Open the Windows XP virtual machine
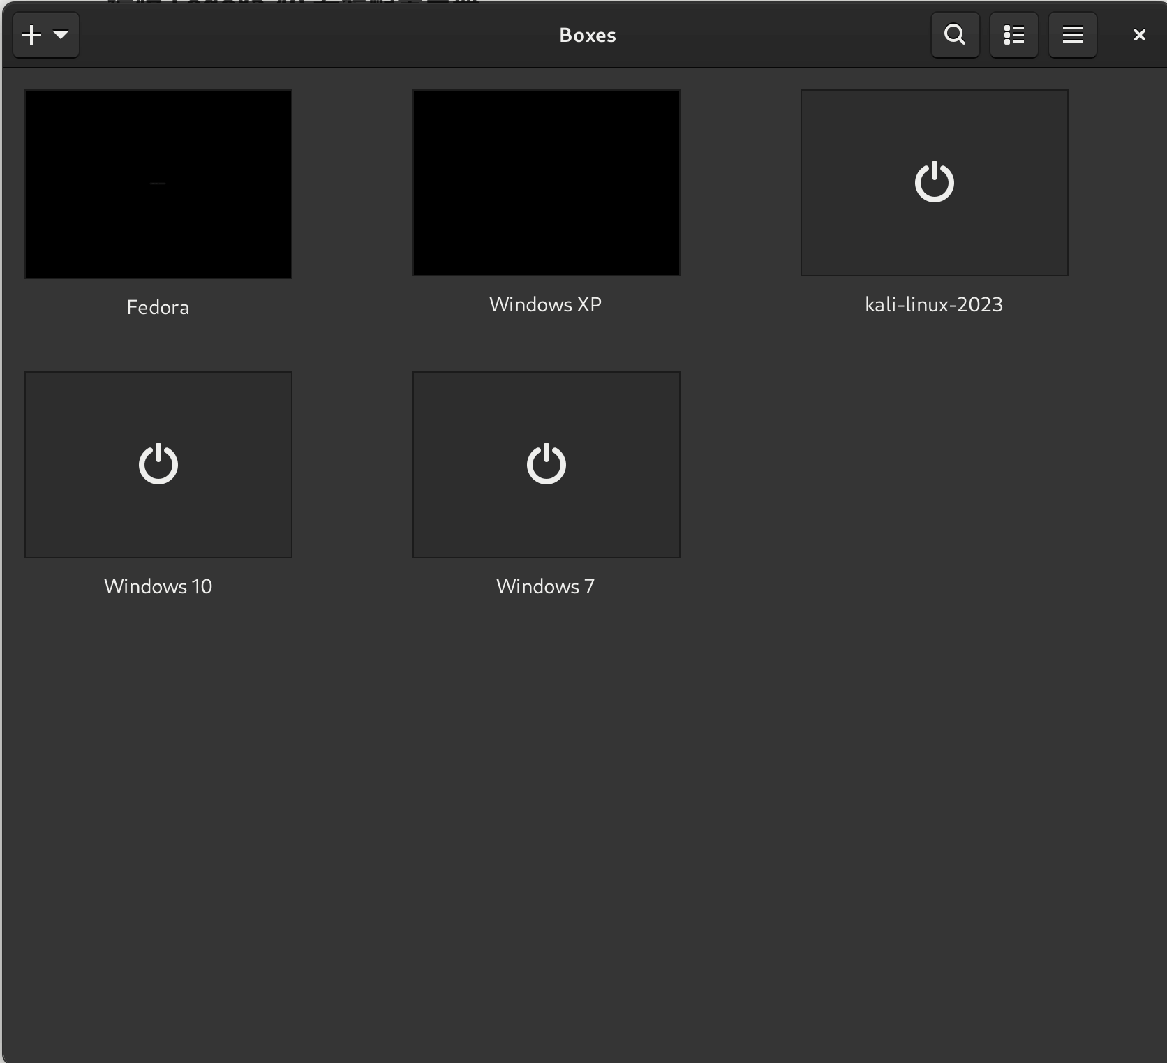The width and height of the screenshot is (1167, 1063). 546,183
